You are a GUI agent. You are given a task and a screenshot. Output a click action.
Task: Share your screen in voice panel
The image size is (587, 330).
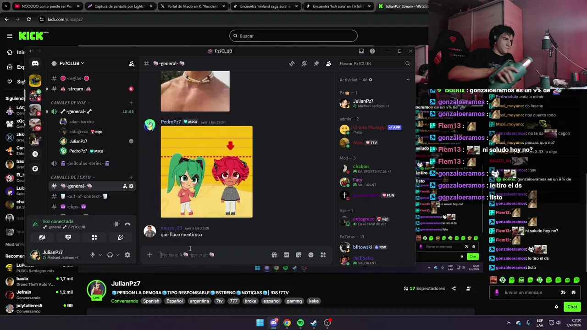(x=68, y=237)
